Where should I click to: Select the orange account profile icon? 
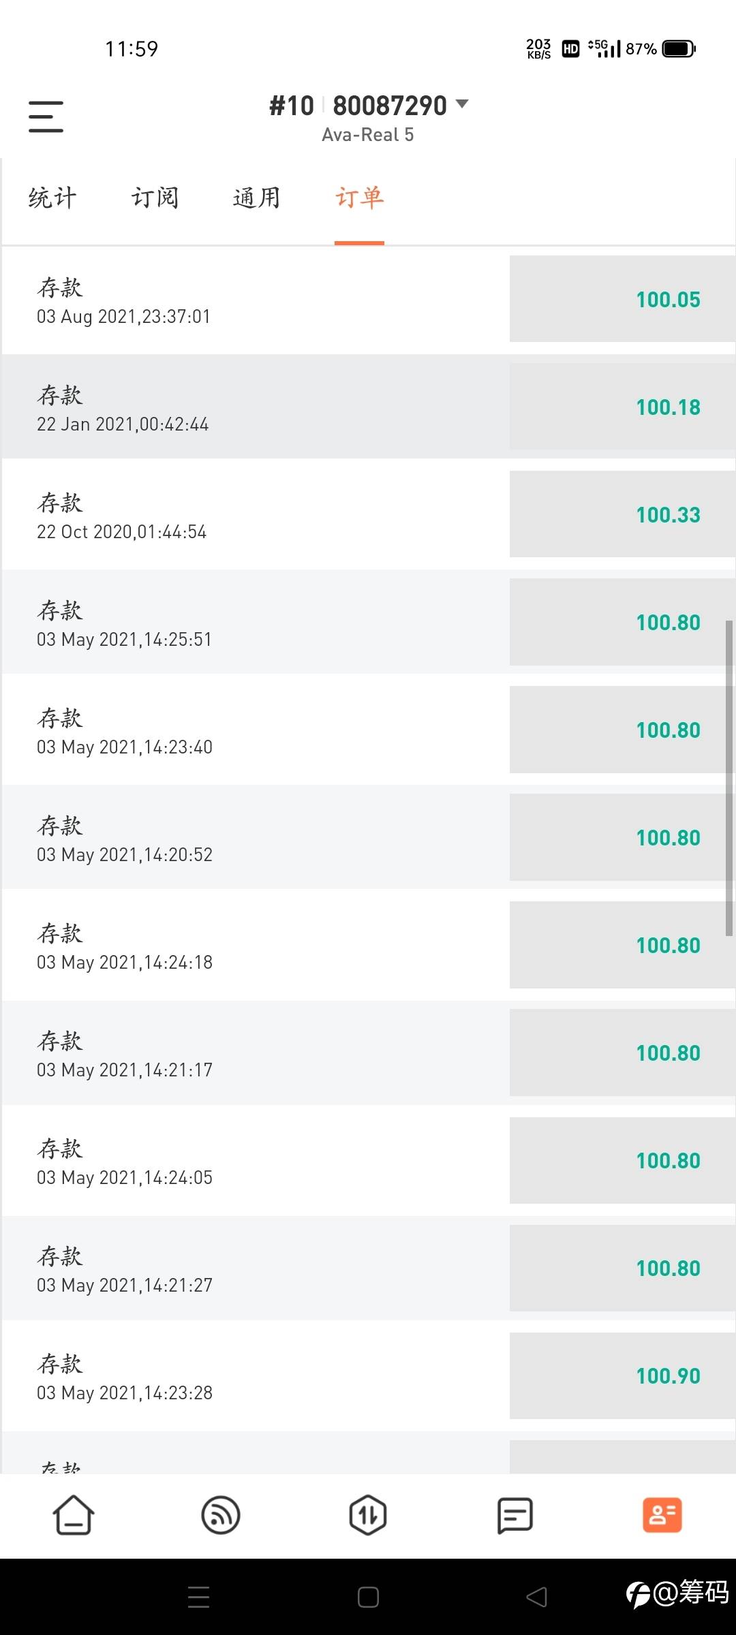click(x=662, y=1515)
